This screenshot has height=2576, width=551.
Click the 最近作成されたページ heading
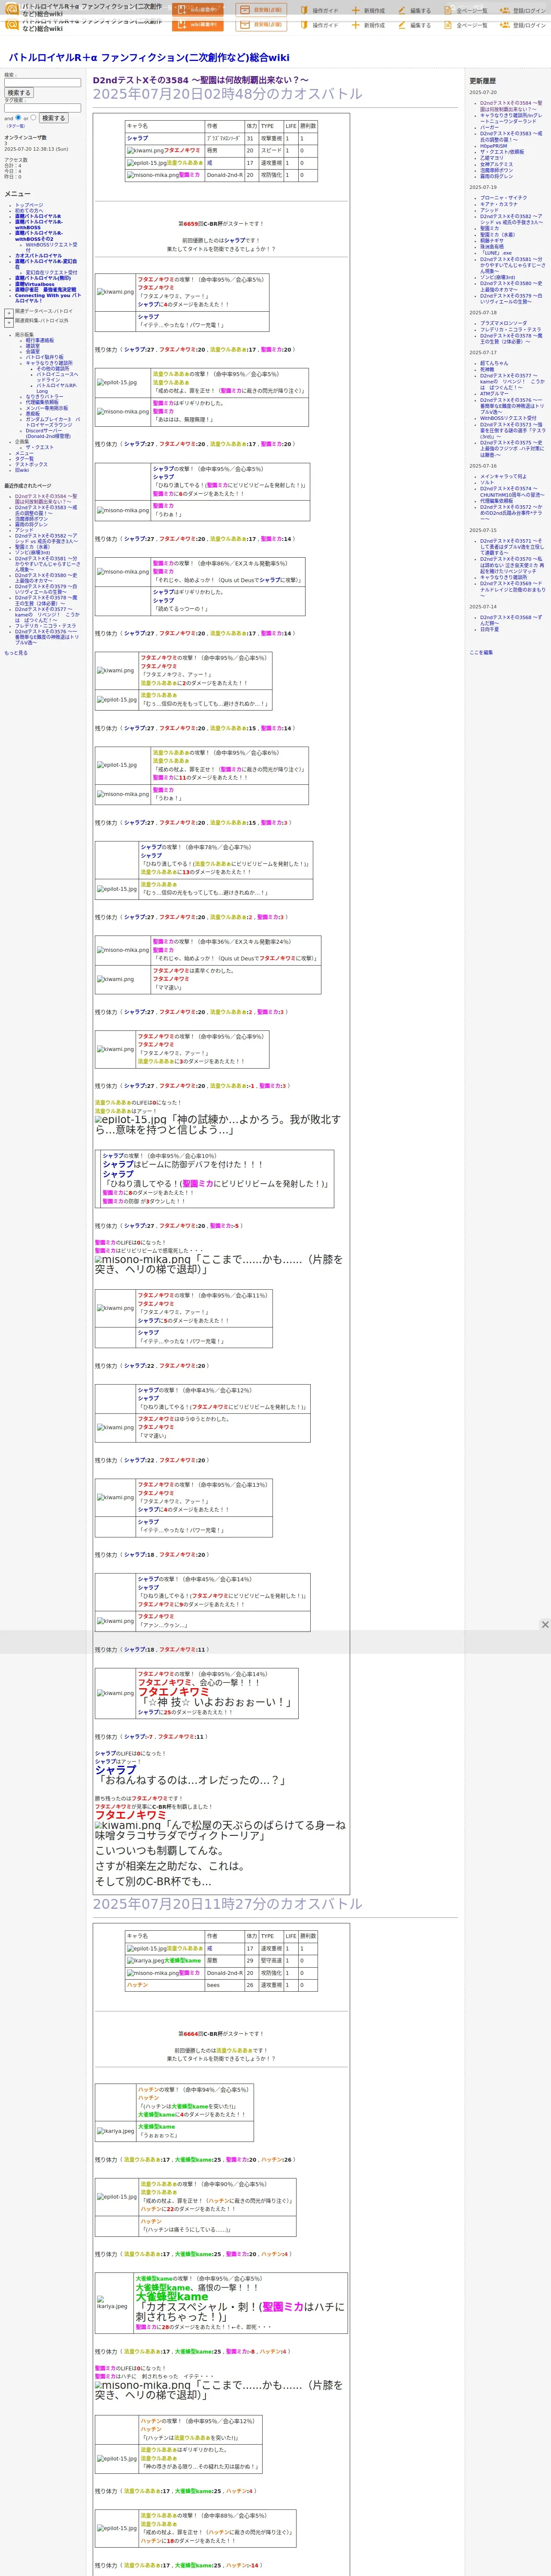[x=28, y=486]
